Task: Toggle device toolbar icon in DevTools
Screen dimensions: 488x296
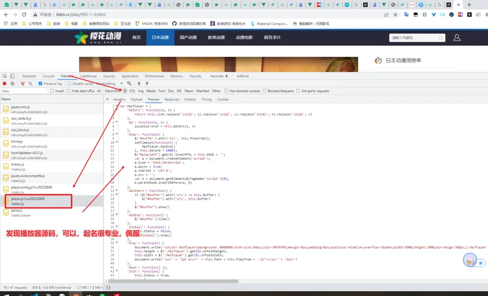Action: pyautogui.click(x=12, y=76)
